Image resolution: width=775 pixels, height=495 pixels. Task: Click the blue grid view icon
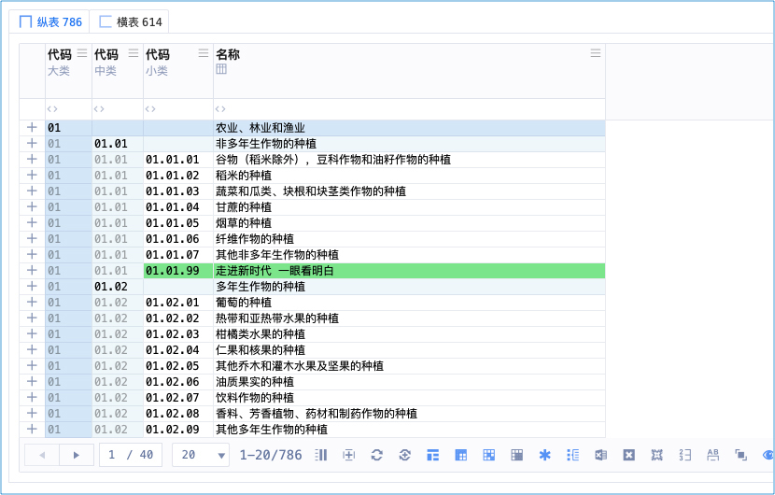[x=489, y=455]
